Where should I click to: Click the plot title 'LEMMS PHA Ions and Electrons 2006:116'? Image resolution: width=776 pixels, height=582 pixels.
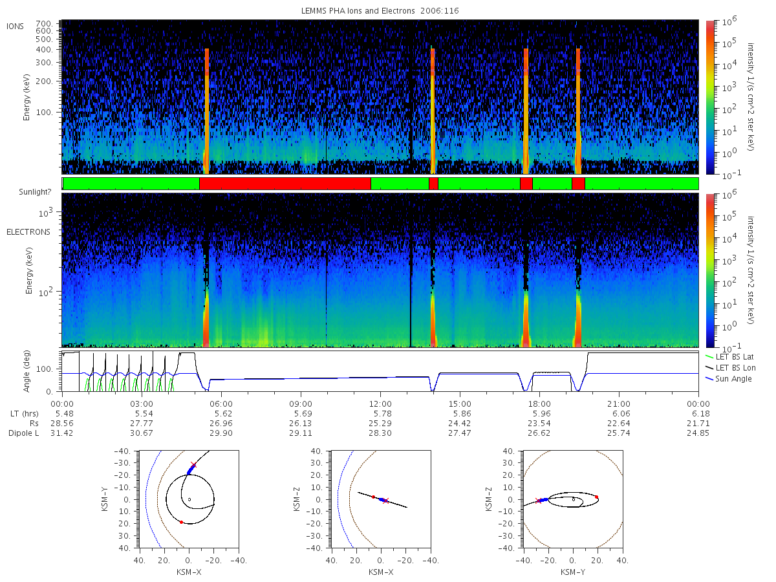tap(380, 11)
